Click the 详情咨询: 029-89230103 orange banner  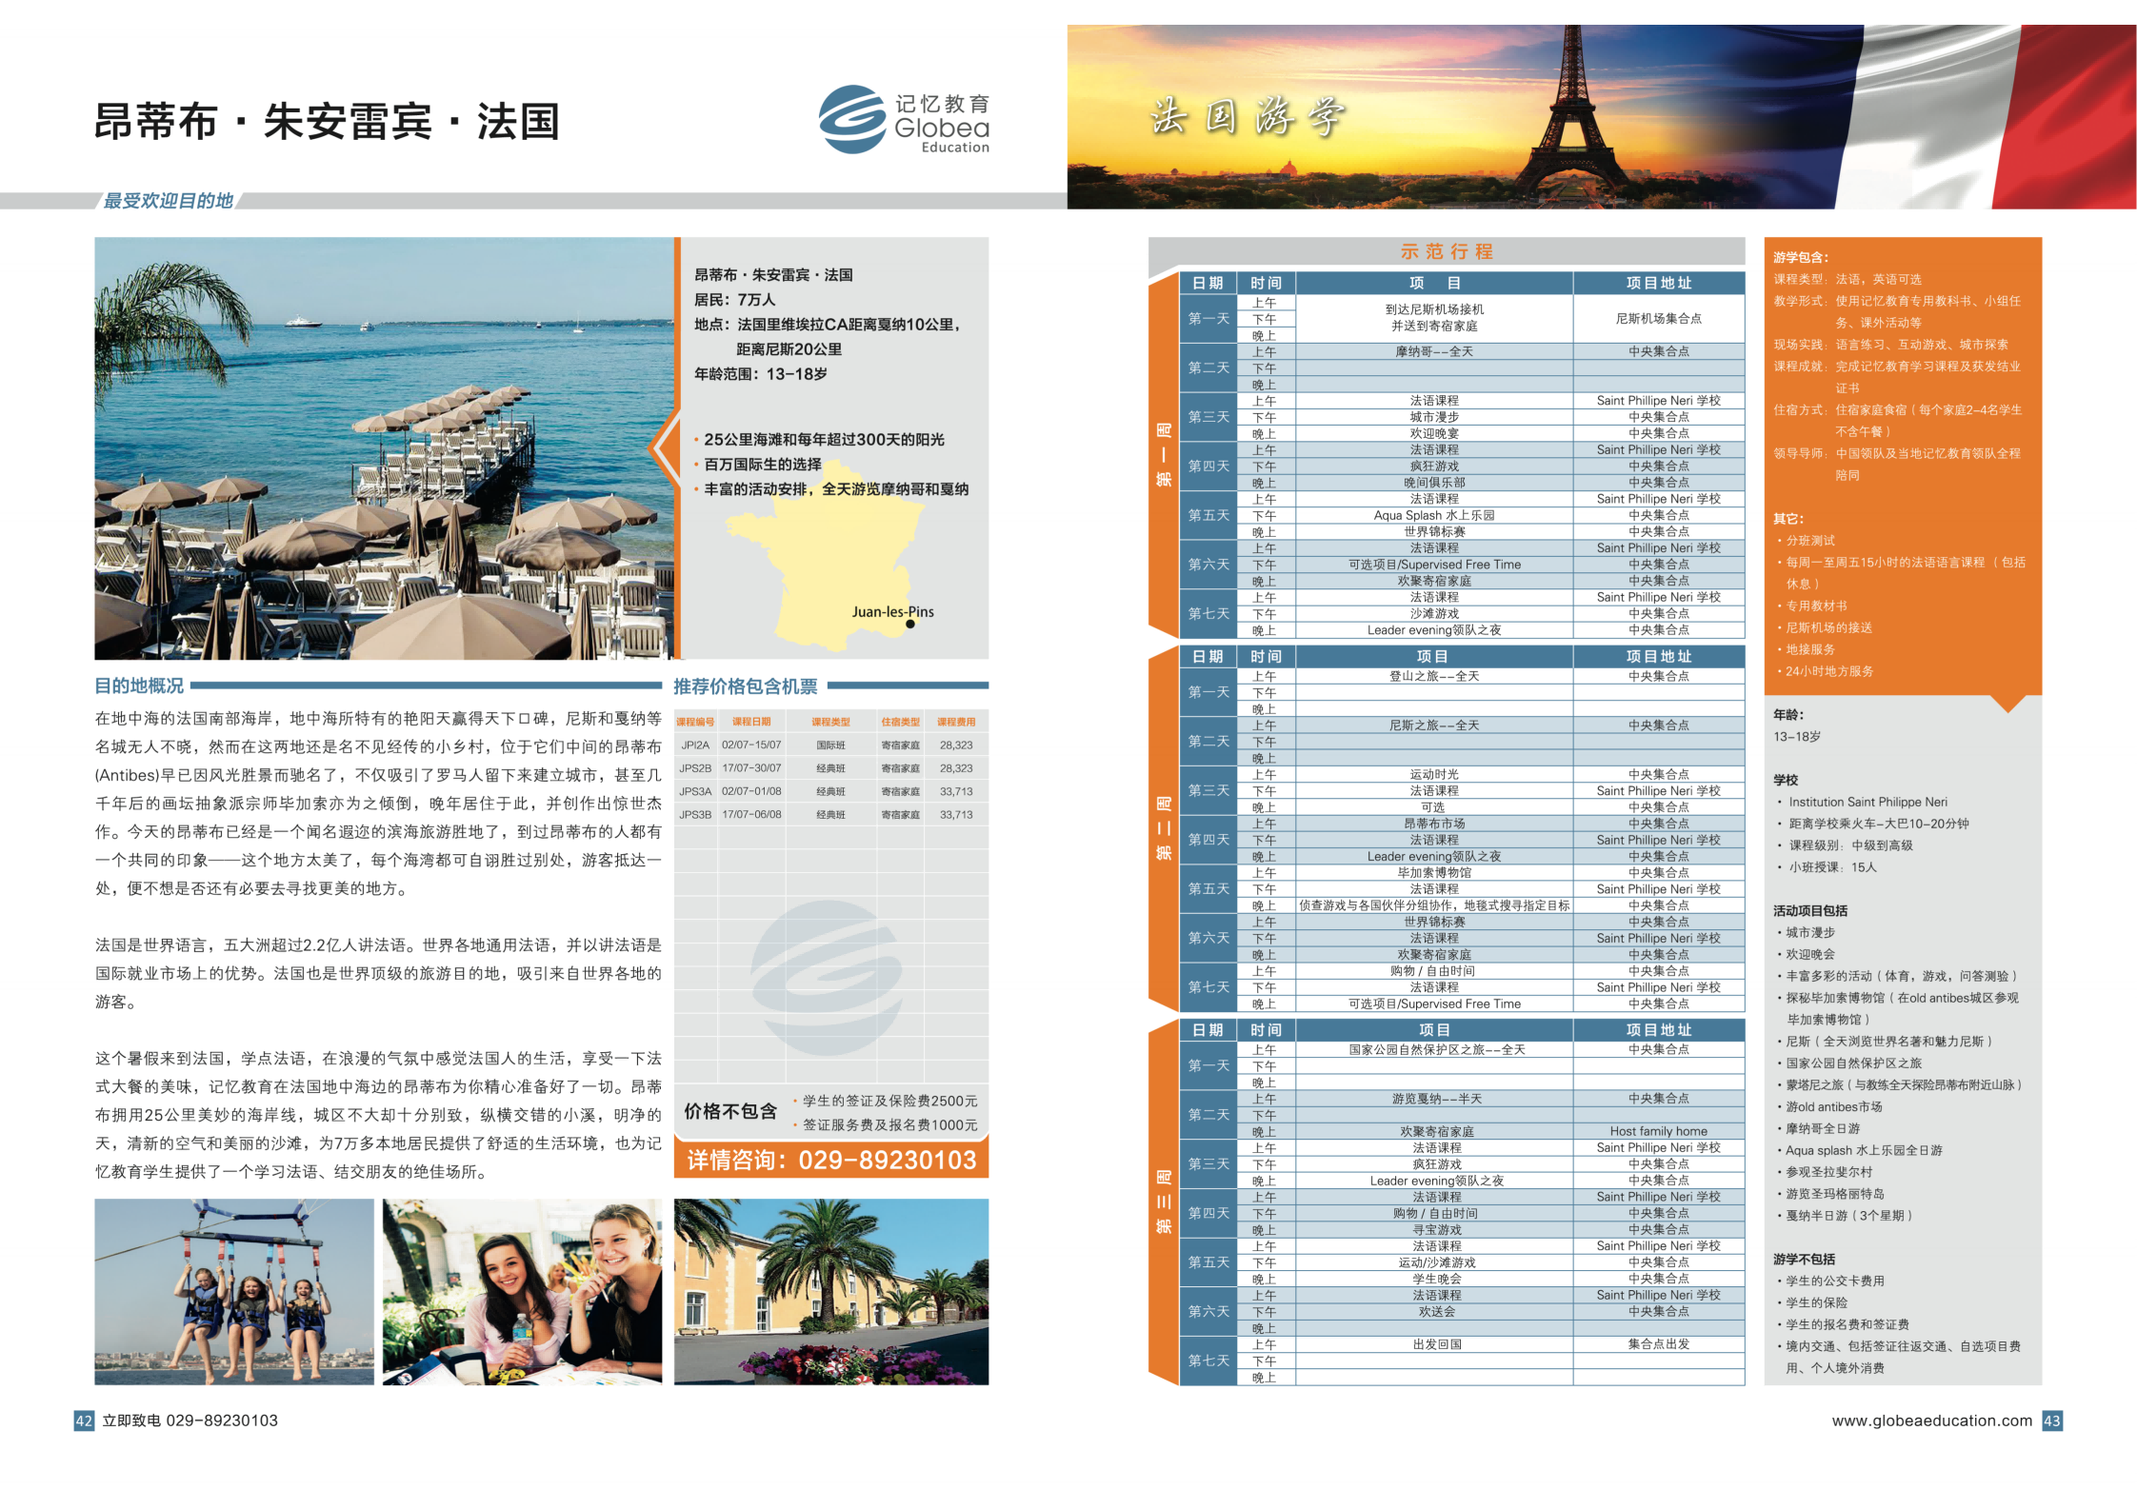(831, 1160)
